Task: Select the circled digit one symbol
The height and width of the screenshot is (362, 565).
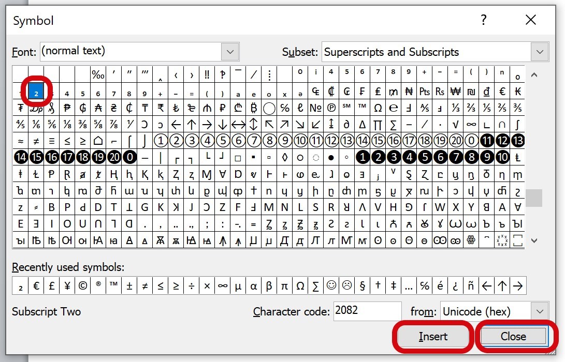Action: pos(161,141)
